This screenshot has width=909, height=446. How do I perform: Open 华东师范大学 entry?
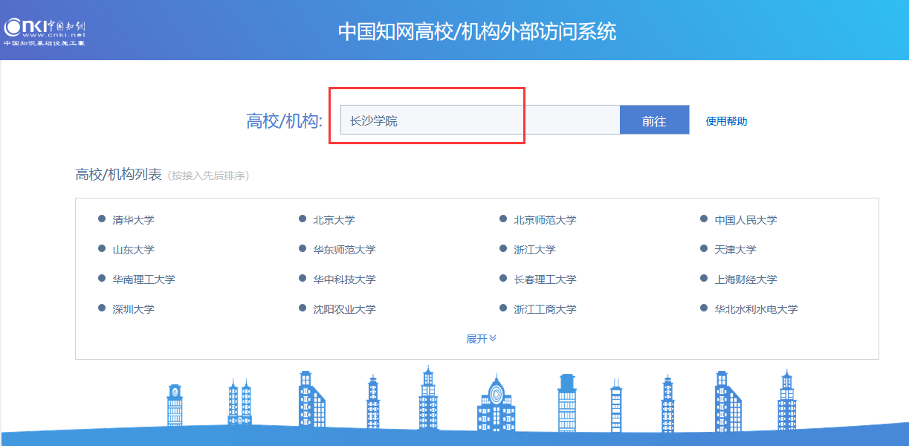pos(344,250)
